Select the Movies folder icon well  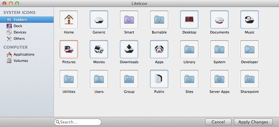(x=99, y=49)
